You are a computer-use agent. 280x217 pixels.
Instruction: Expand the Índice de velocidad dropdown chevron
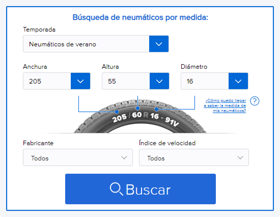[x=240, y=158]
